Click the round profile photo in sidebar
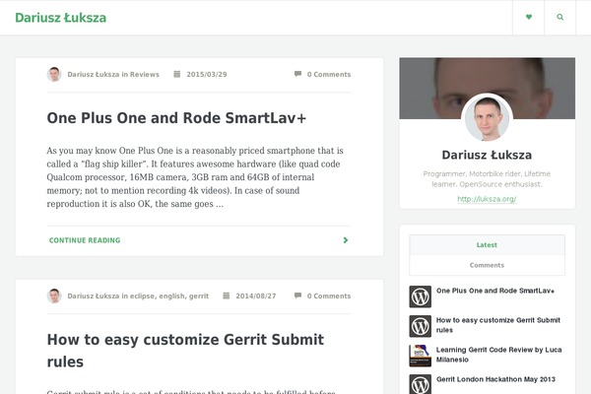 (487, 118)
